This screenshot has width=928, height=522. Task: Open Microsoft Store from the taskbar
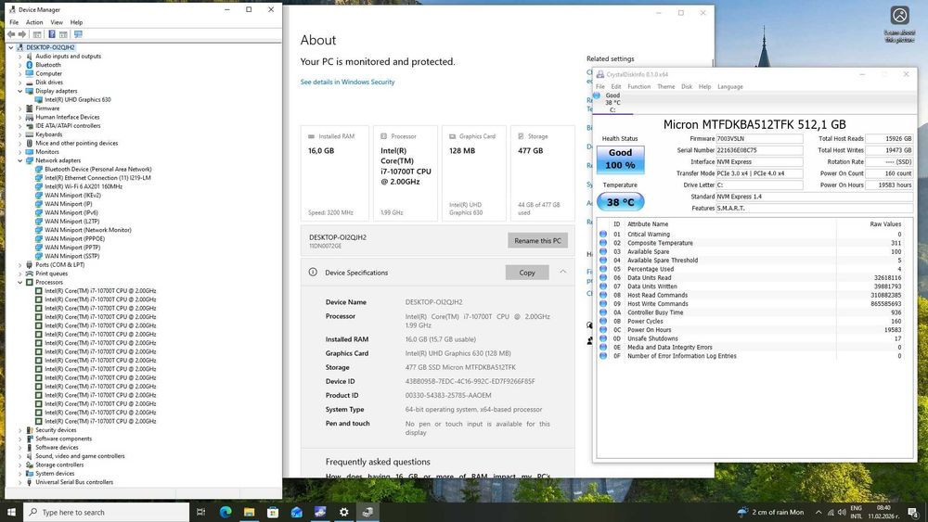273,512
